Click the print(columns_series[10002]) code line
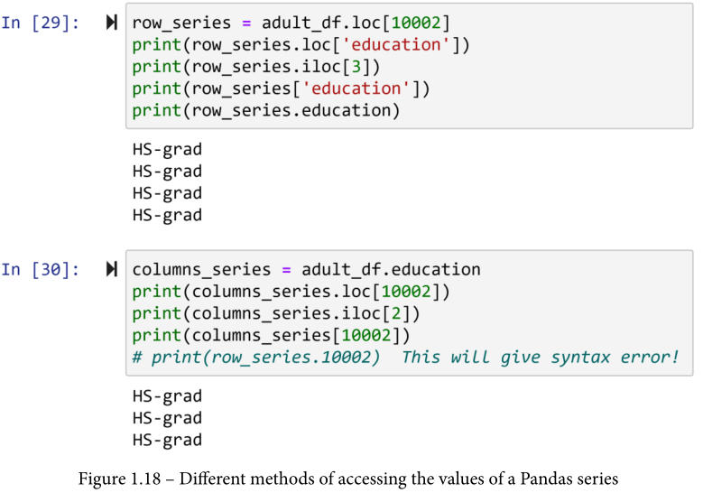This screenshot has height=493, width=703. point(265,335)
